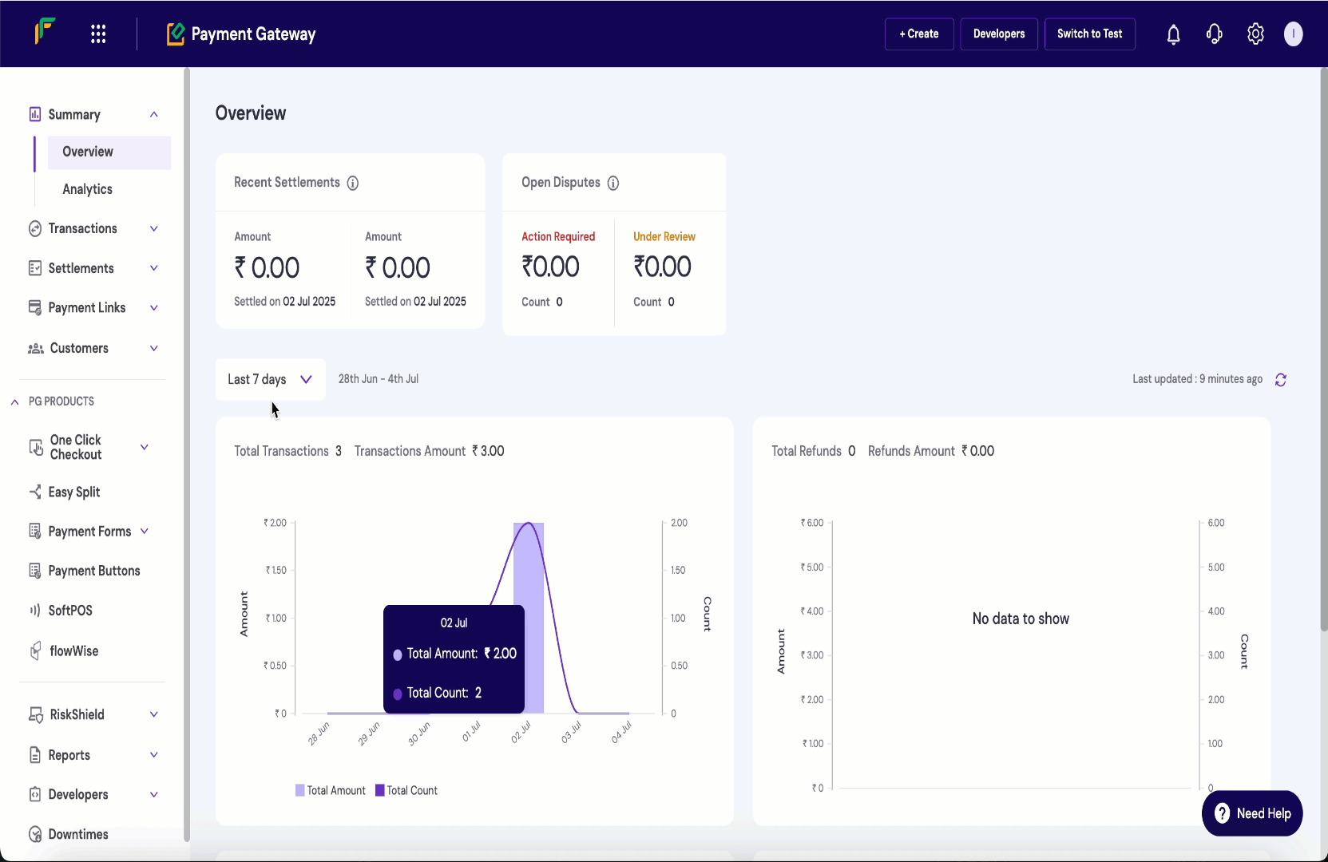Click the Reports sidebar icon
Screen dimensions: 1328x862
[x=34, y=755]
